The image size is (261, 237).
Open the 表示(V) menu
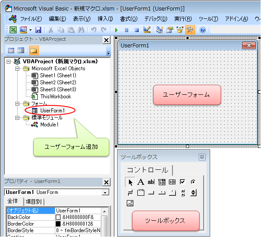pos(82,19)
